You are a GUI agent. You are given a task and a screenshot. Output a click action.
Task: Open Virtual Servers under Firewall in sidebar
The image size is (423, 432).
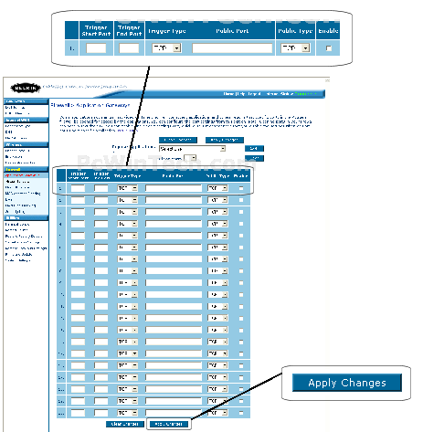click(17, 181)
